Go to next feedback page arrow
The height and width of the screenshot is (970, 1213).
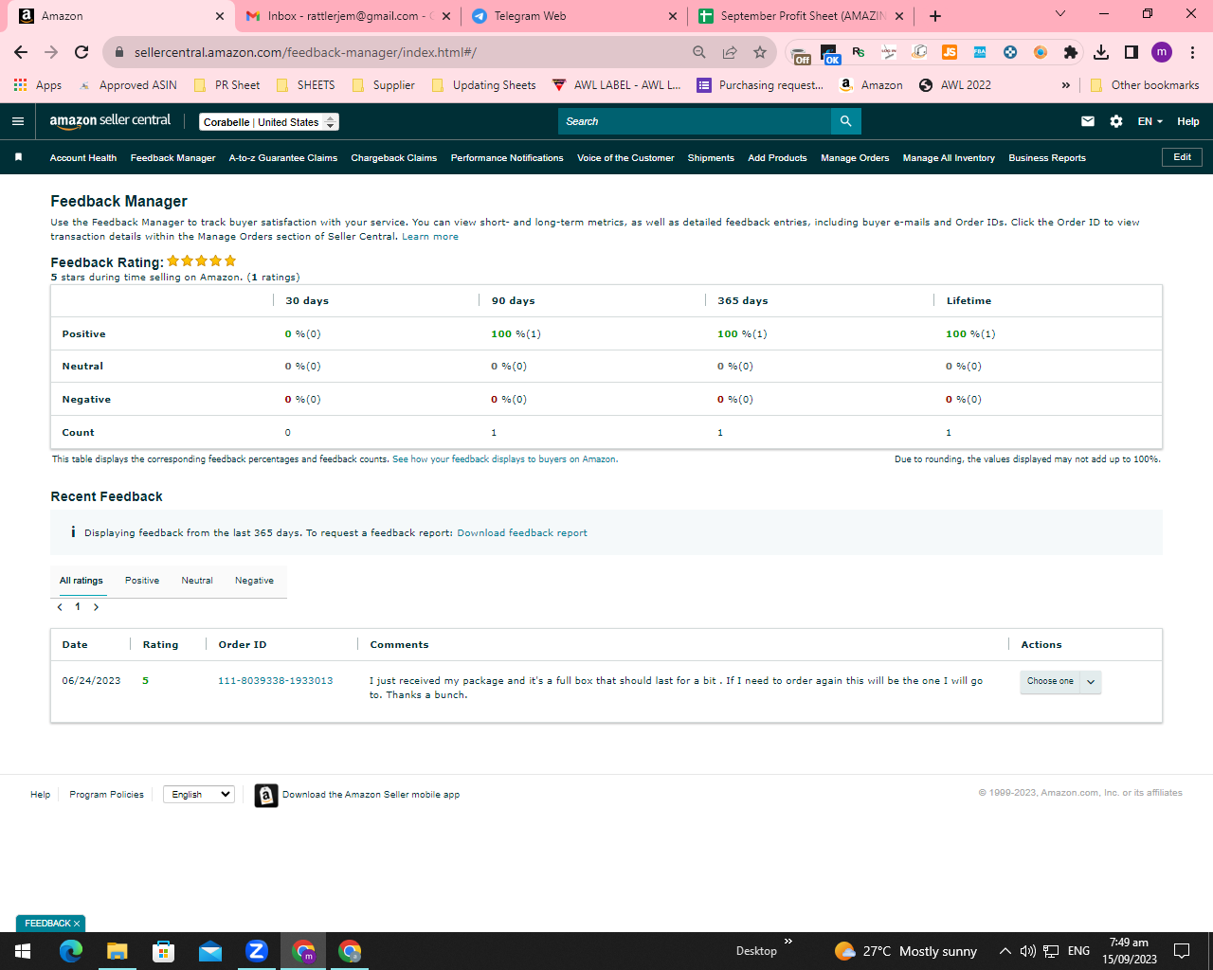pyautogui.click(x=96, y=607)
